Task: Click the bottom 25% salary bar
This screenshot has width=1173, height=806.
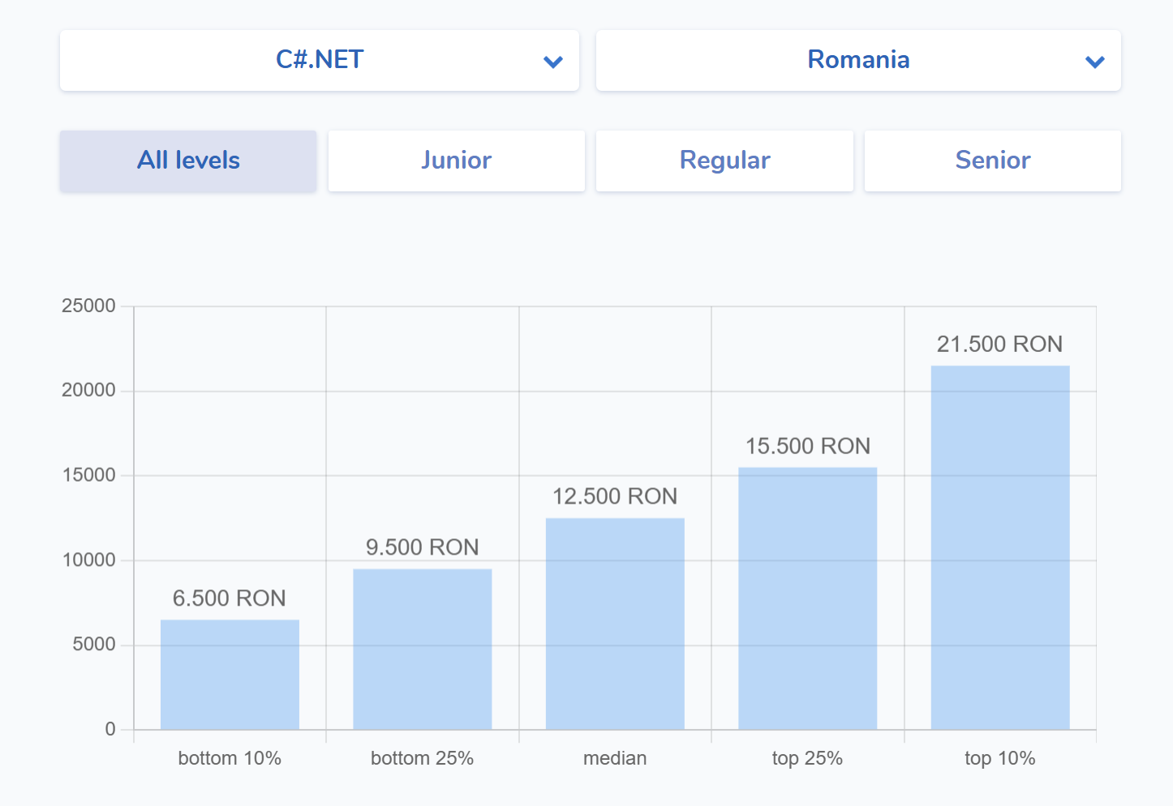Action: [422, 649]
